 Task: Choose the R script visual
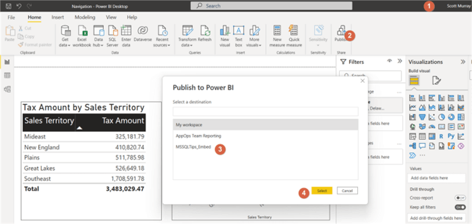point(442,136)
